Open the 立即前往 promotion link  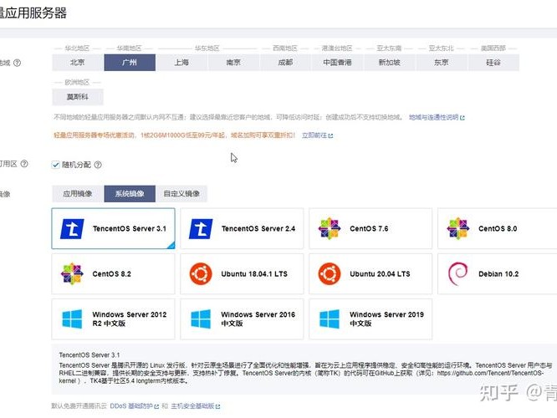(317, 135)
